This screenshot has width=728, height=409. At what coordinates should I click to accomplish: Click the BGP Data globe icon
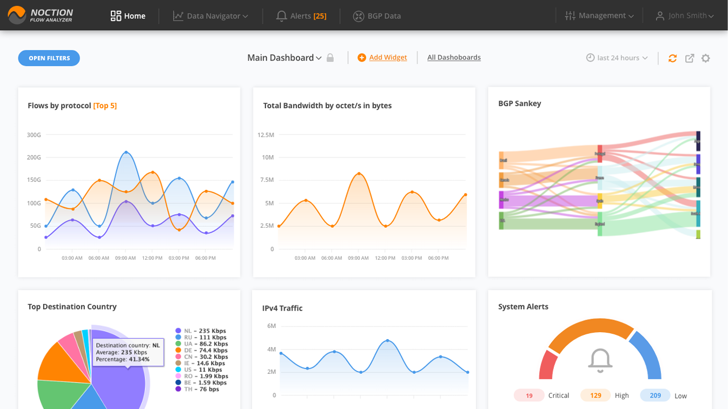(x=358, y=16)
